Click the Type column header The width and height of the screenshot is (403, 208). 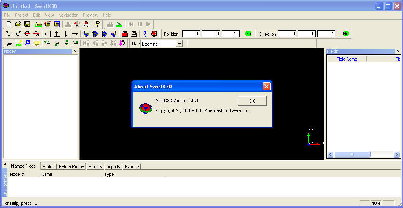tap(133, 174)
